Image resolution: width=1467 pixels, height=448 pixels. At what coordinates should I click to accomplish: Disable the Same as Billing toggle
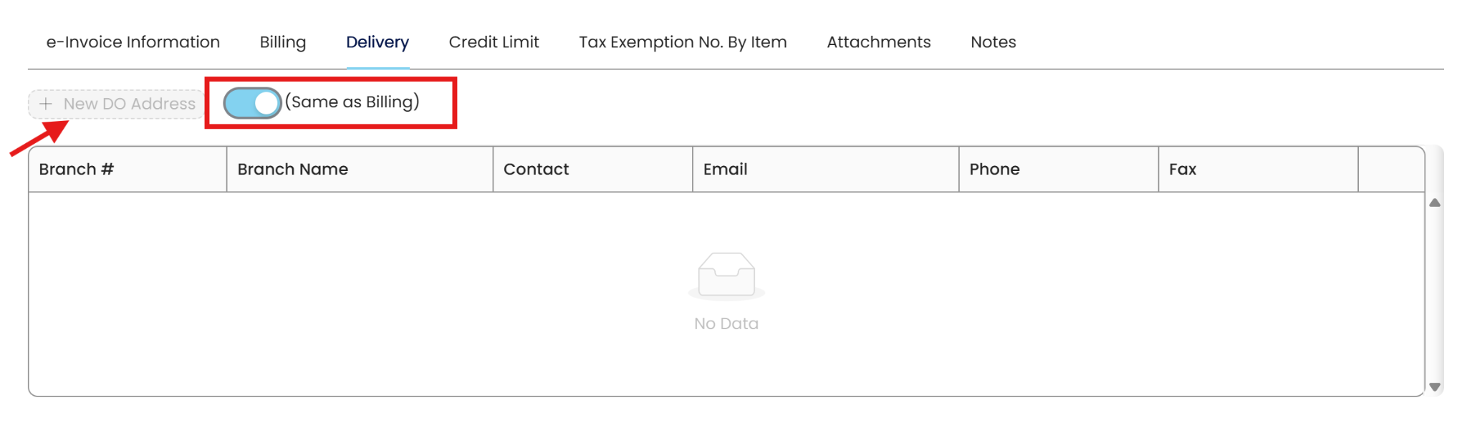pos(252,103)
